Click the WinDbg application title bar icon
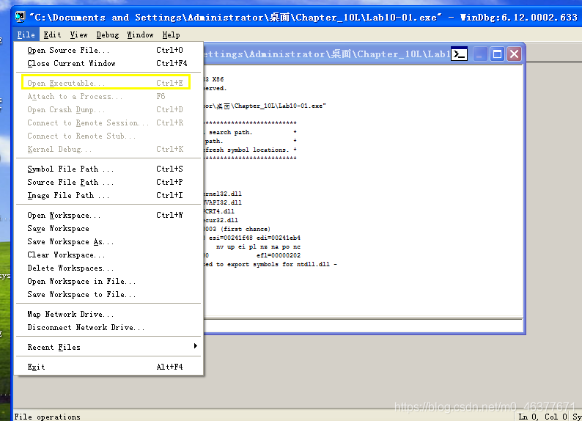This screenshot has height=421, width=582. 20,17
